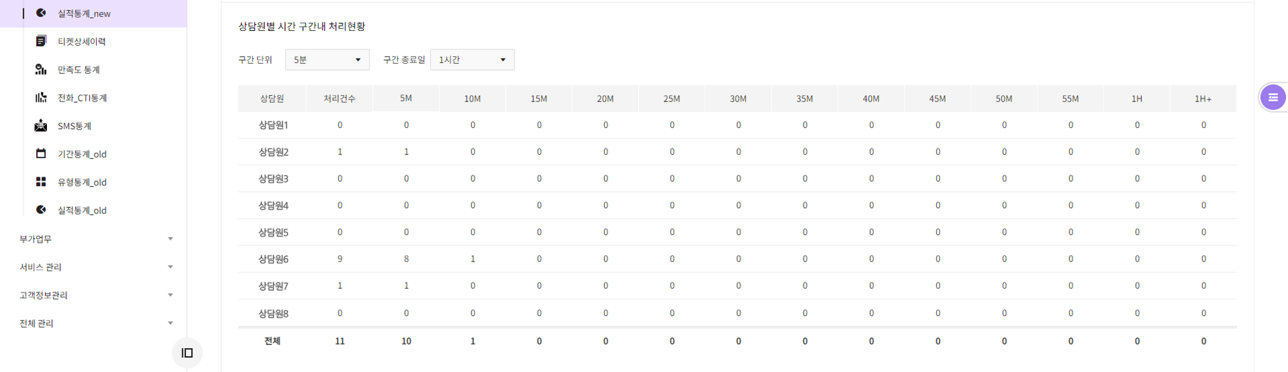This screenshot has height=372, width=1288.
Task: Click the 기간통계_old calendar icon
Action: pyautogui.click(x=41, y=154)
